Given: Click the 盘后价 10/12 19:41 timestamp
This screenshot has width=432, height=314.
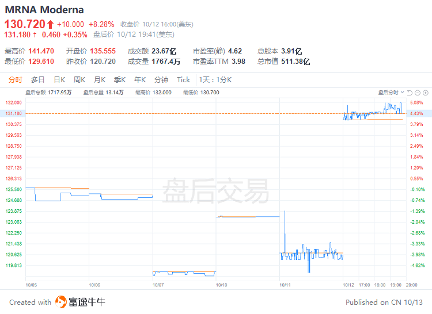Looking at the screenshot, I should (134, 35).
